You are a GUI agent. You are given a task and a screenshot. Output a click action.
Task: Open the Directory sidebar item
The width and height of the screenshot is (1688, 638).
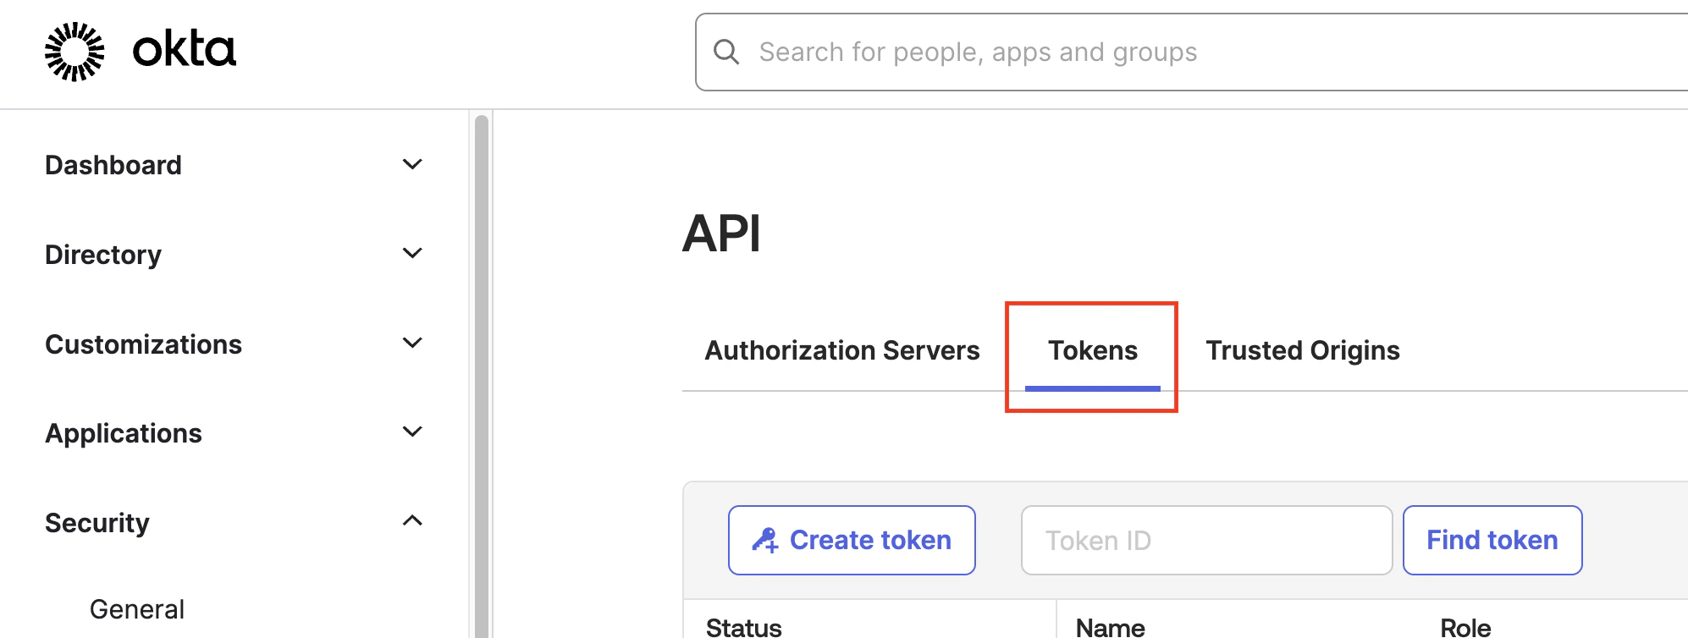[x=103, y=255]
